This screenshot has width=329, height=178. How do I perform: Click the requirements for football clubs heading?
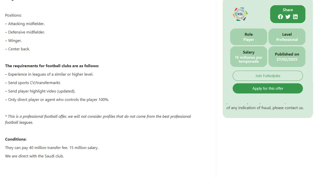[x=52, y=66]
